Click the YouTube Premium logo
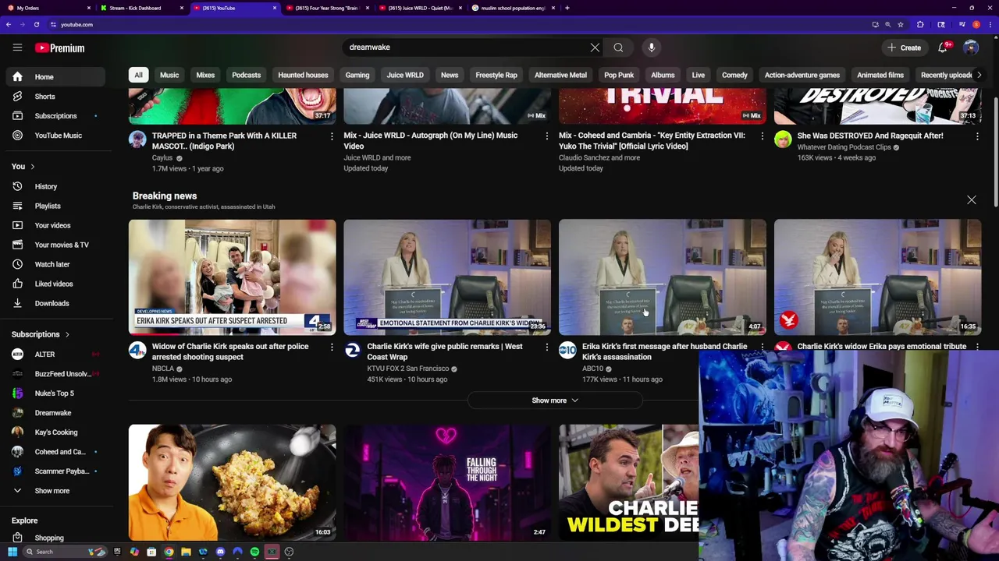Screen dimensions: 999x561 point(59,48)
